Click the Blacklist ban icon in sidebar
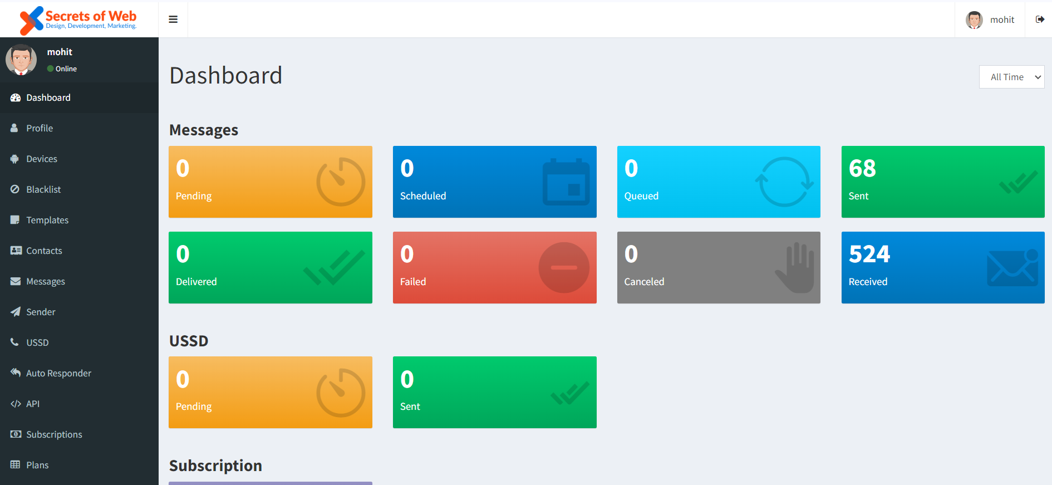This screenshot has width=1052, height=485. (x=15, y=189)
